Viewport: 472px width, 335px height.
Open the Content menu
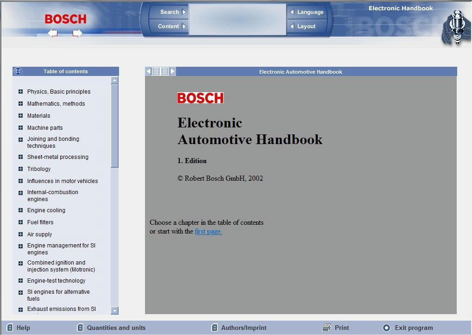pos(169,26)
